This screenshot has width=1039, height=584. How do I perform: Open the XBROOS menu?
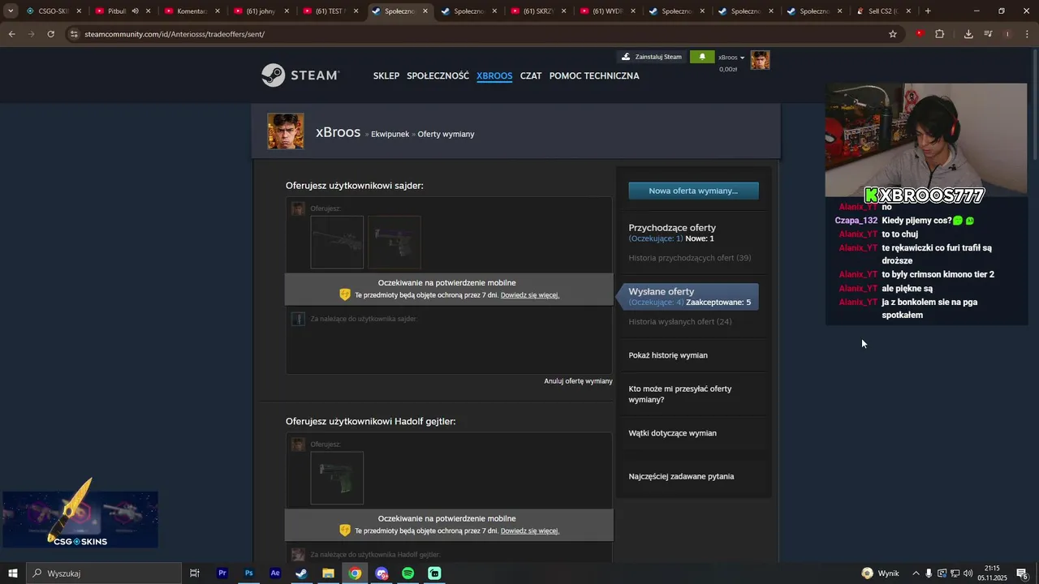coord(494,75)
